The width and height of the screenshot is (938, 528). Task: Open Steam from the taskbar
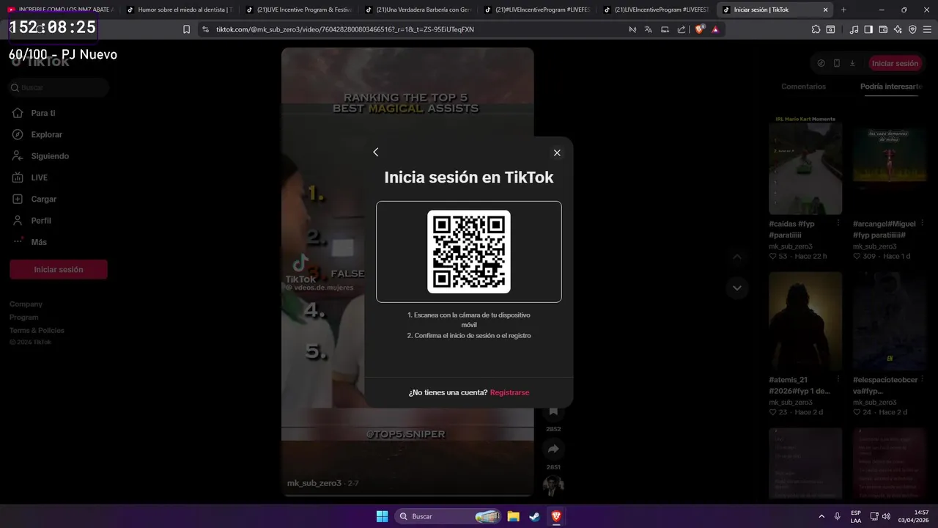pyautogui.click(x=535, y=516)
